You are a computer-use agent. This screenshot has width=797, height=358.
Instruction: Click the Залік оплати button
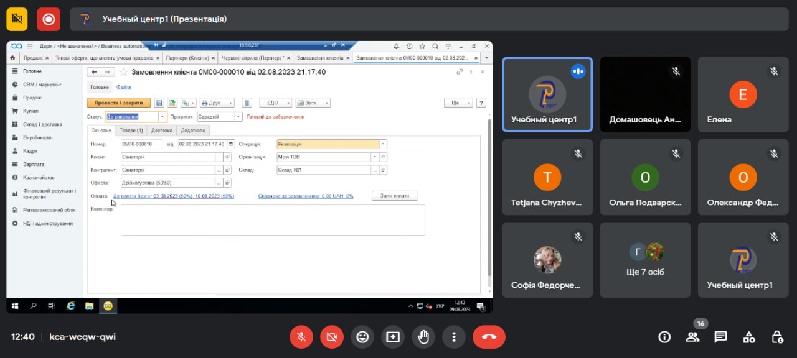point(394,196)
